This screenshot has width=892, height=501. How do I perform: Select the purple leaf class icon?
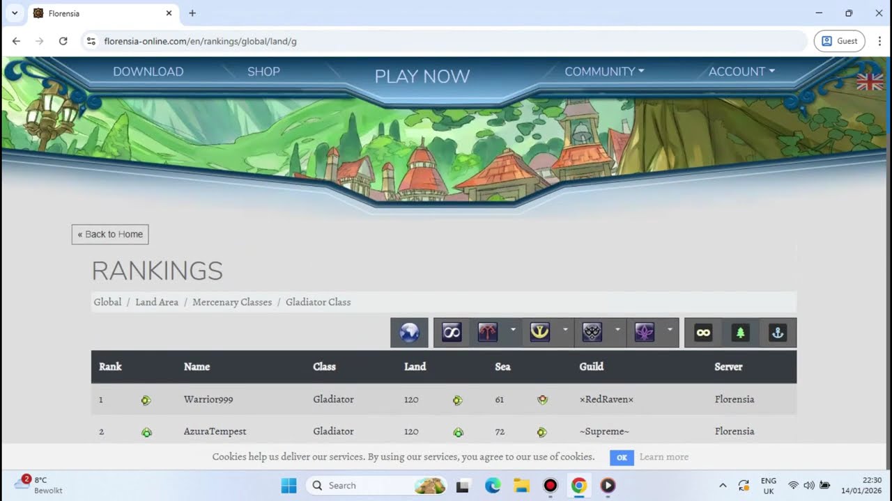click(645, 333)
